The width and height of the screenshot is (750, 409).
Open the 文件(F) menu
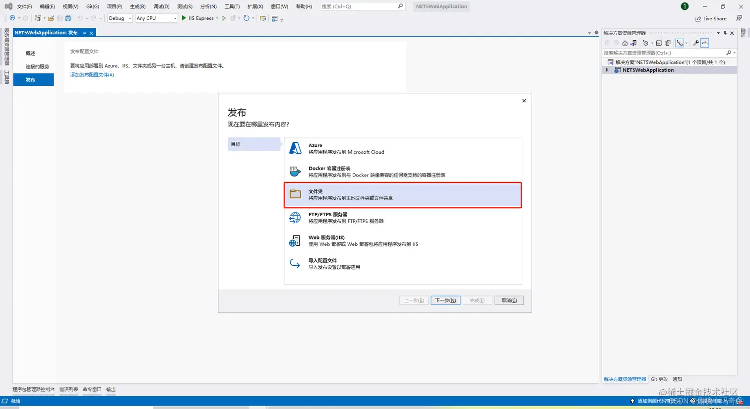click(24, 6)
